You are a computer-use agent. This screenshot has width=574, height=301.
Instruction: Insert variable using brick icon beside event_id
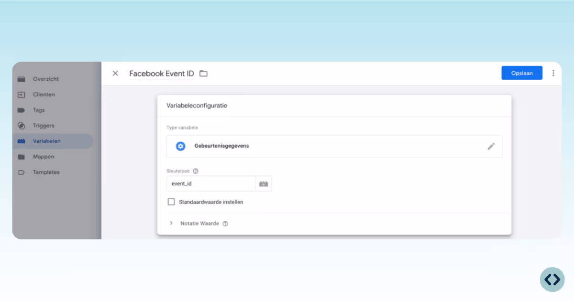click(264, 183)
